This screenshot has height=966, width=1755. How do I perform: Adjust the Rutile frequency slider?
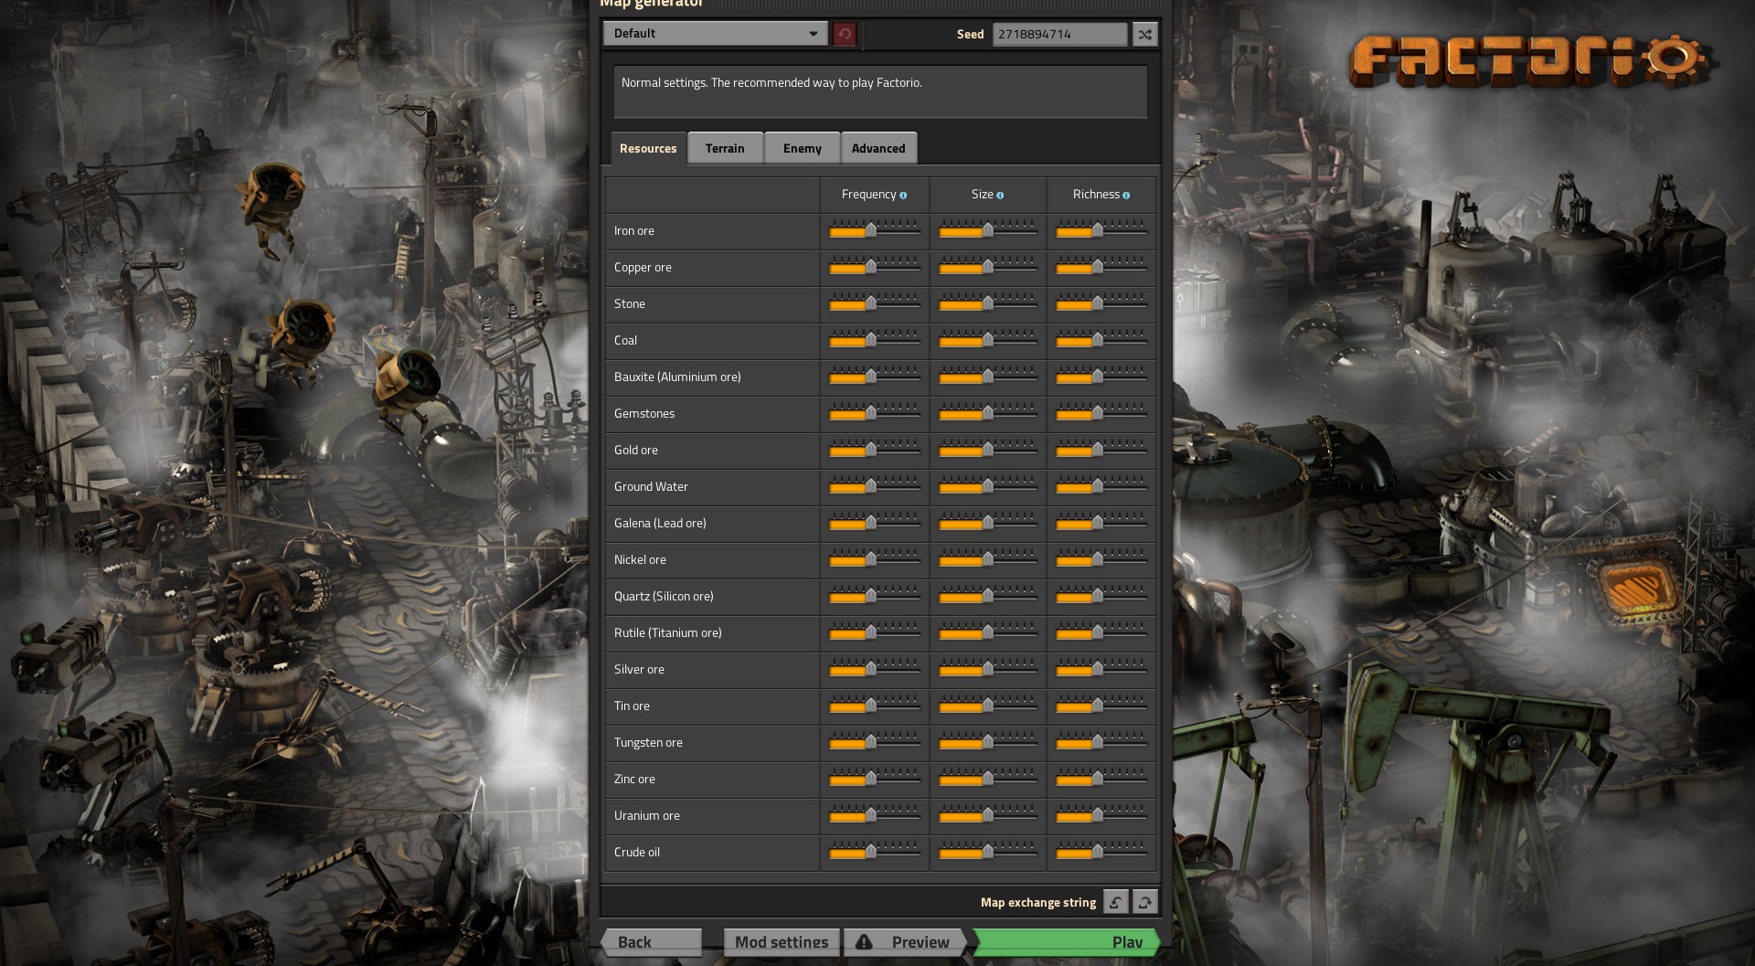coord(875,632)
